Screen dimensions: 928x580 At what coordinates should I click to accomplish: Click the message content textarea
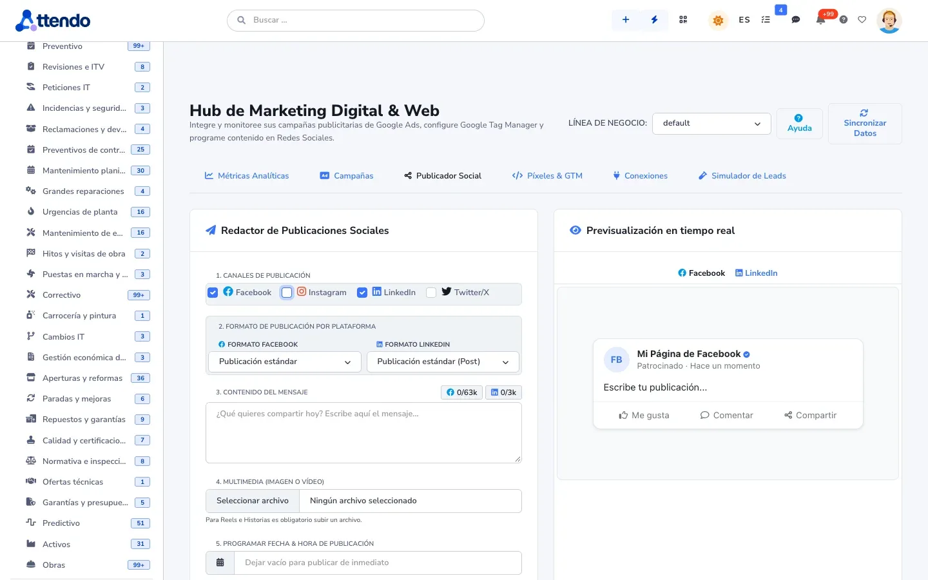coord(363,432)
